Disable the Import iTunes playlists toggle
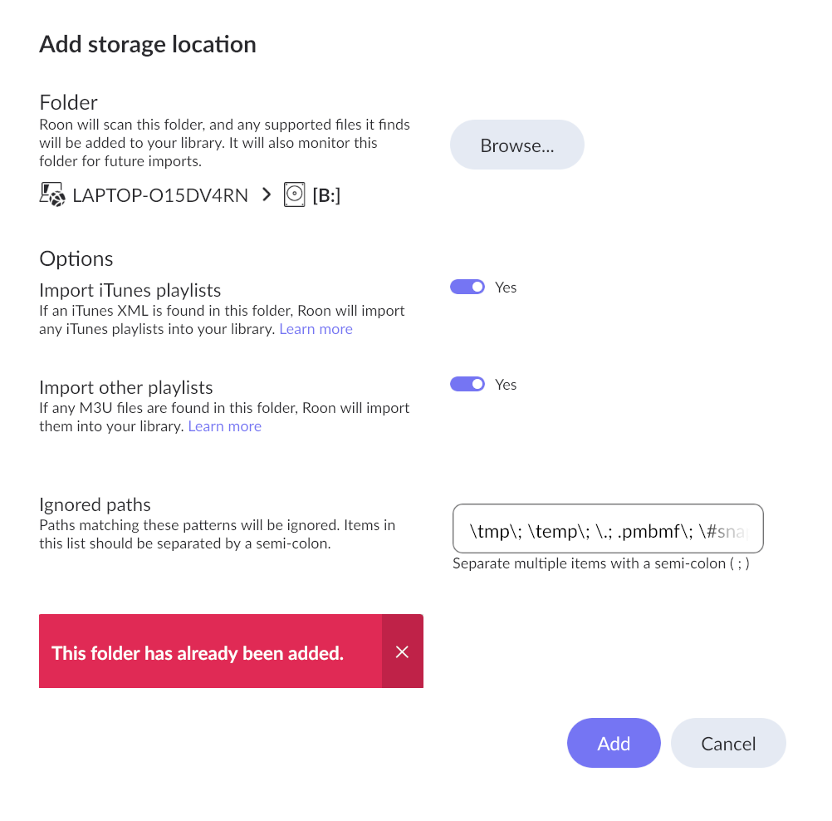The image size is (832, 821). tap(467, 287)
